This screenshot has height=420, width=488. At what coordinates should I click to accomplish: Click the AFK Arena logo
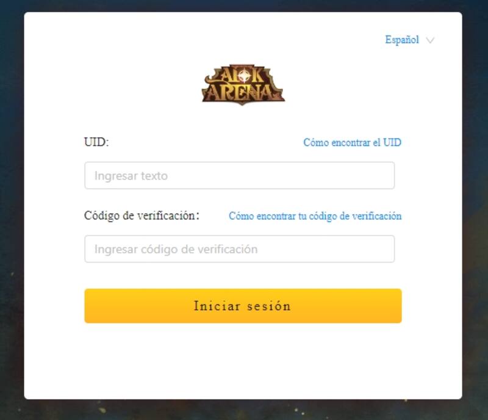pyautogui.click(x=243, y=85)
